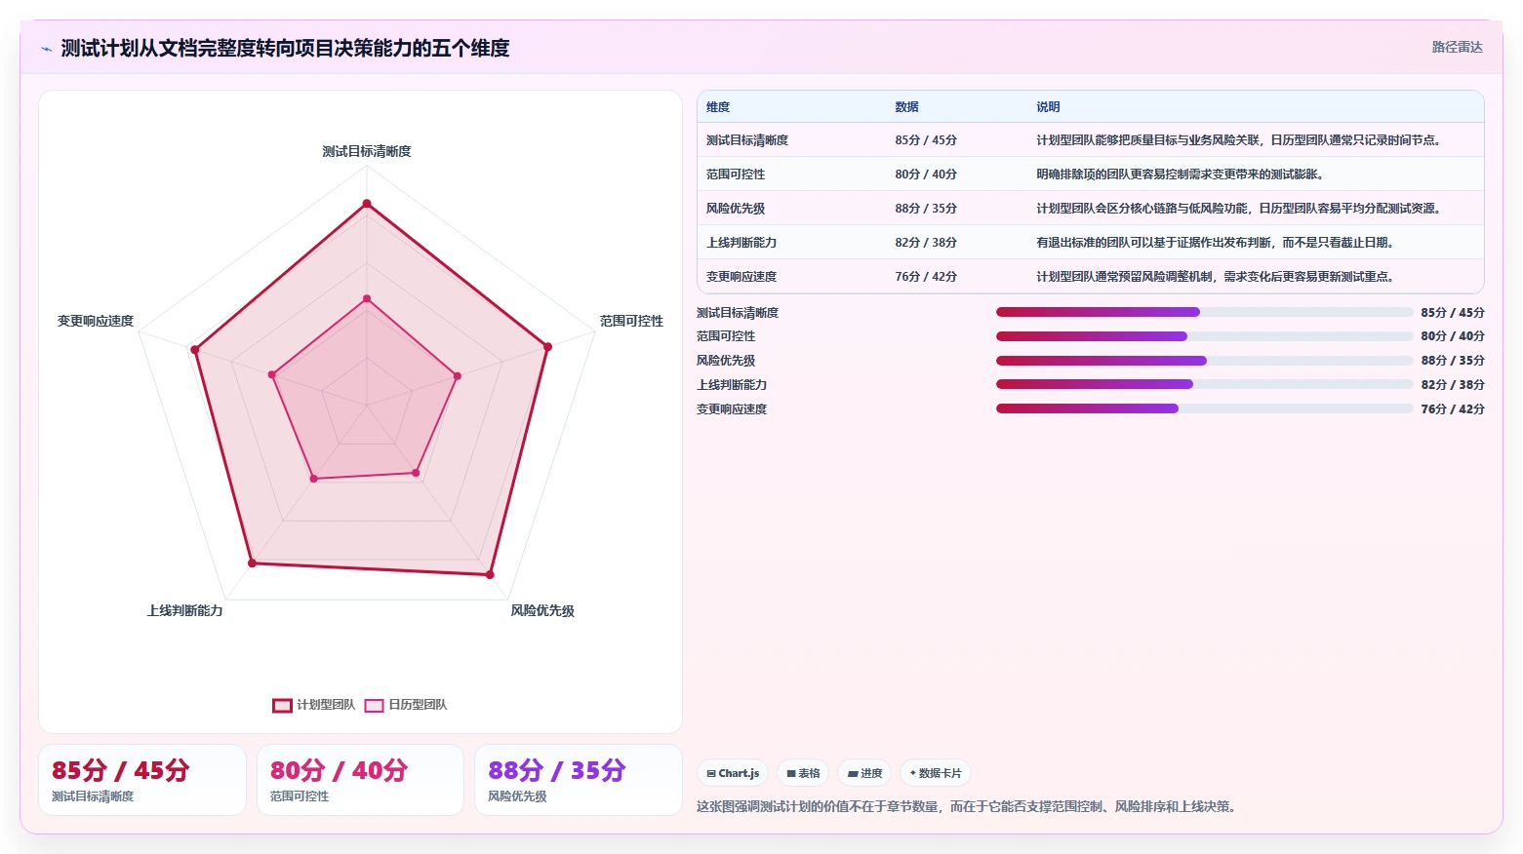This screenshot has width=1523, height=854.
Task: Click the main title about 测试计划 five dimensions
Action: point(285,48)
